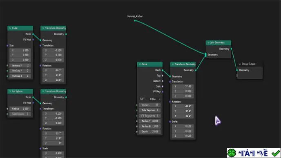The height and width of the screenshot is (158, 281).
Task: Click the Cone node Side output socket
Action: (x=163, y=86)
